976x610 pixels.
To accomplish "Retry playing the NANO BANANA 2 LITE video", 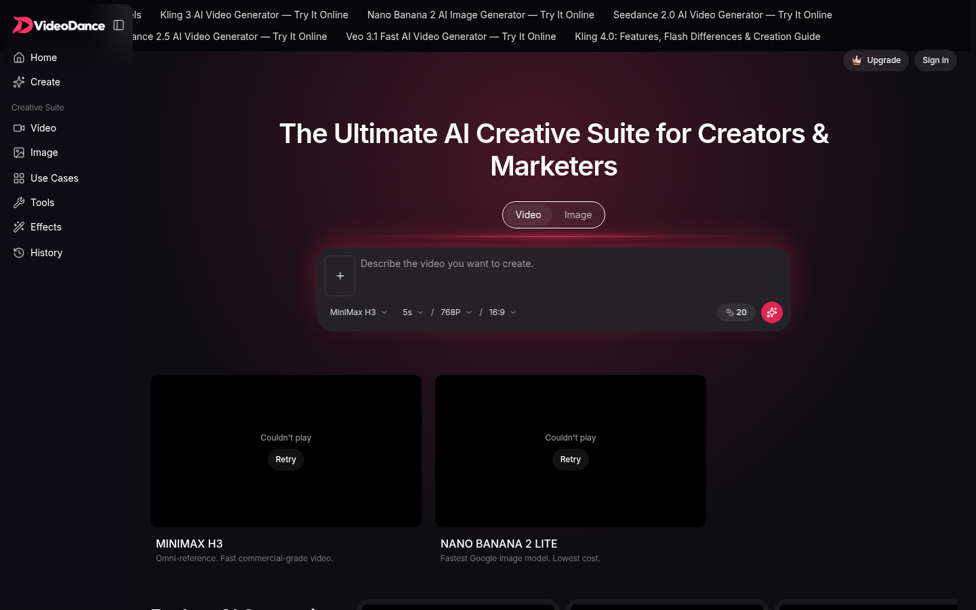I will coord(571,460).
